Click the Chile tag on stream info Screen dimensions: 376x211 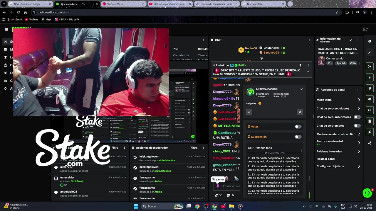coord(353,63)
